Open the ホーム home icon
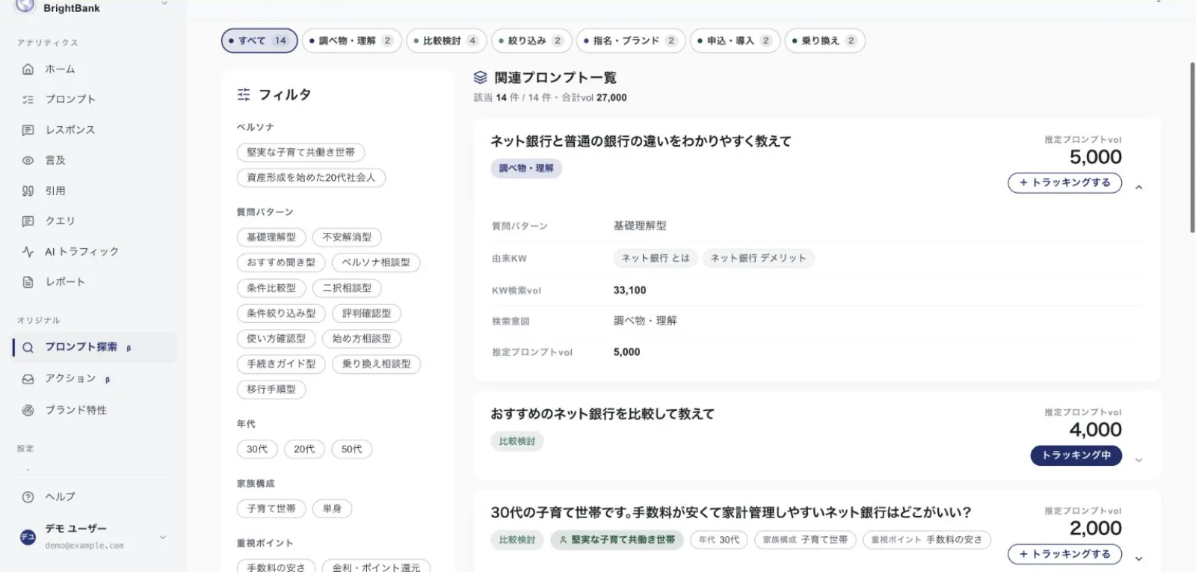1196x572 pixels. (28, 69)
